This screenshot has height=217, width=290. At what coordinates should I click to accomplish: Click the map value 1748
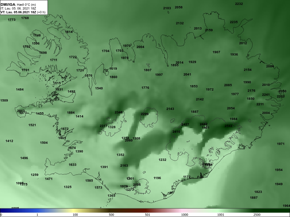37,35
